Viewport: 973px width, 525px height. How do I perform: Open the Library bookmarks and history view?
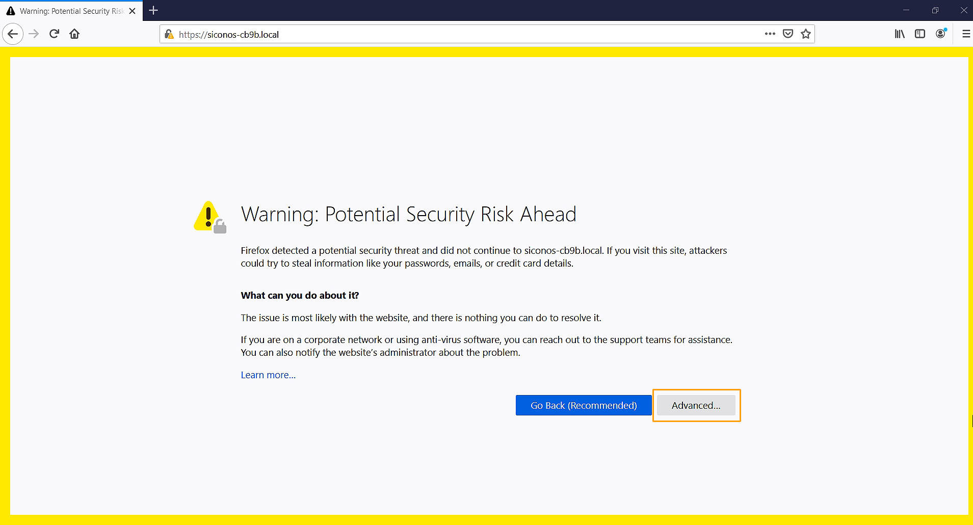[x=900, y=34]
